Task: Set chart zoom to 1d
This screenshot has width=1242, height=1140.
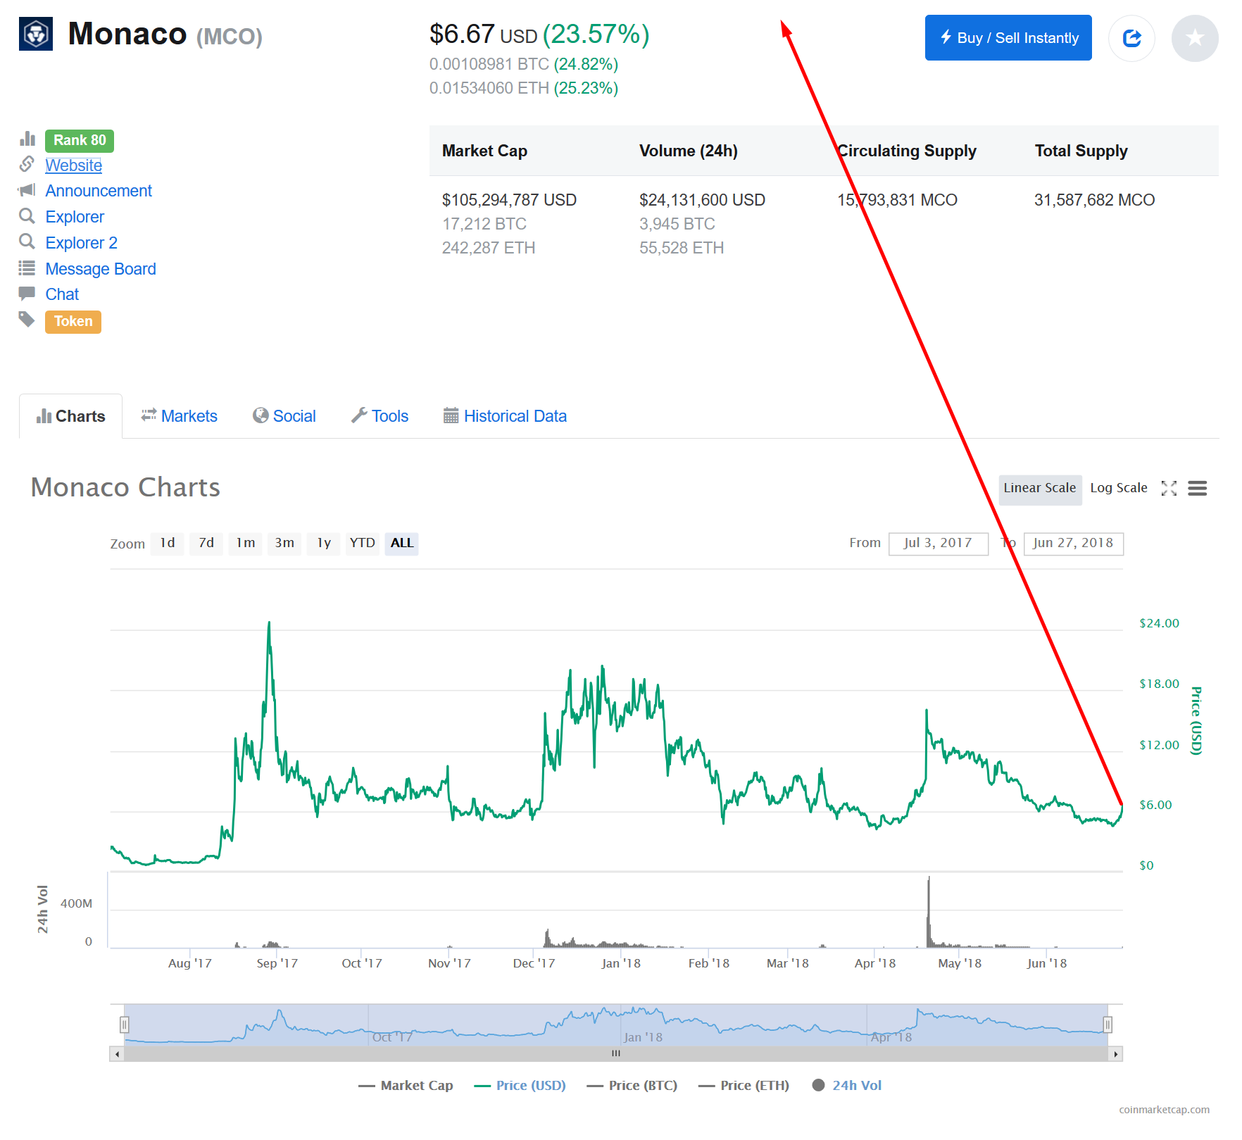Action: (168, 544)
